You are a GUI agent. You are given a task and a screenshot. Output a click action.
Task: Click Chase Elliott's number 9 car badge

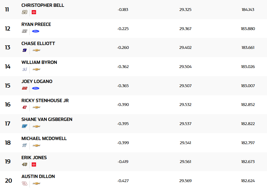click(x=25, y=50)
